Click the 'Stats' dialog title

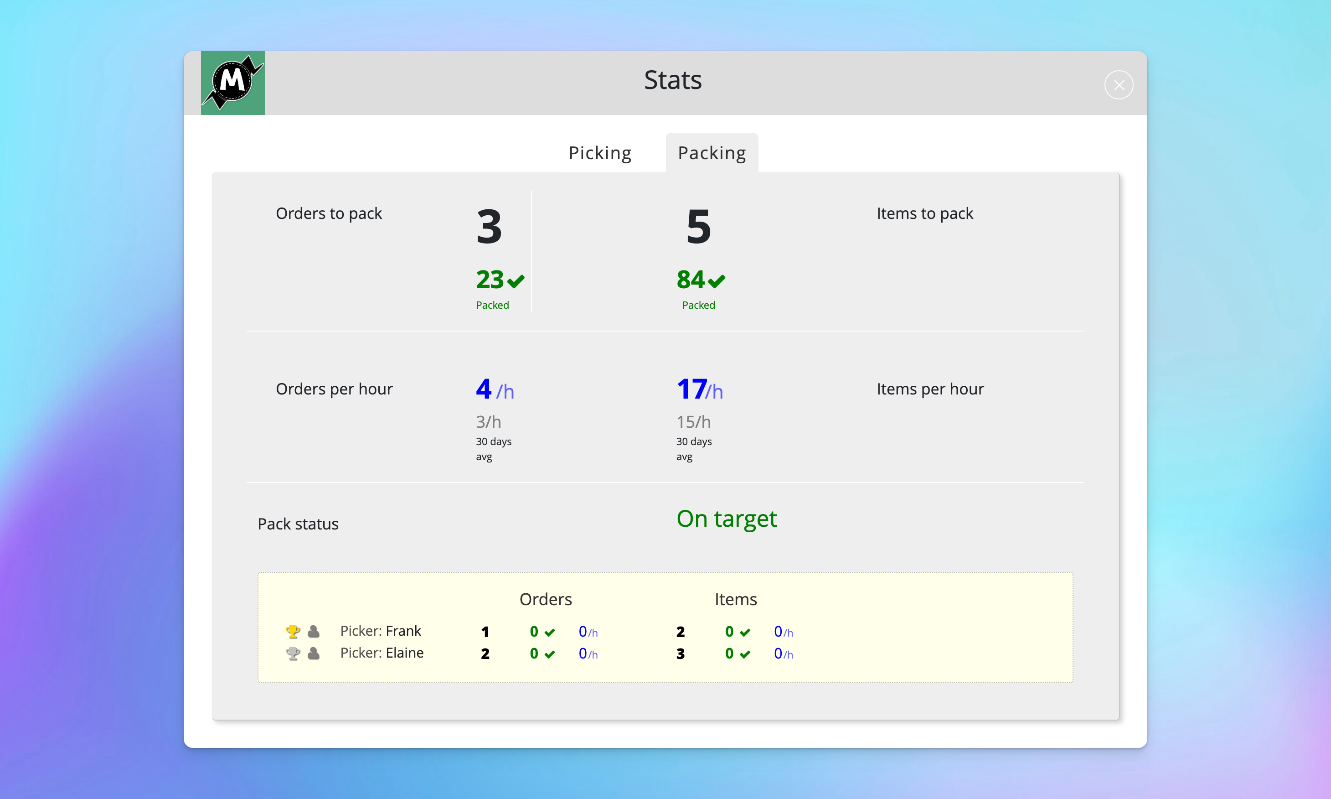tap(673, 80)
